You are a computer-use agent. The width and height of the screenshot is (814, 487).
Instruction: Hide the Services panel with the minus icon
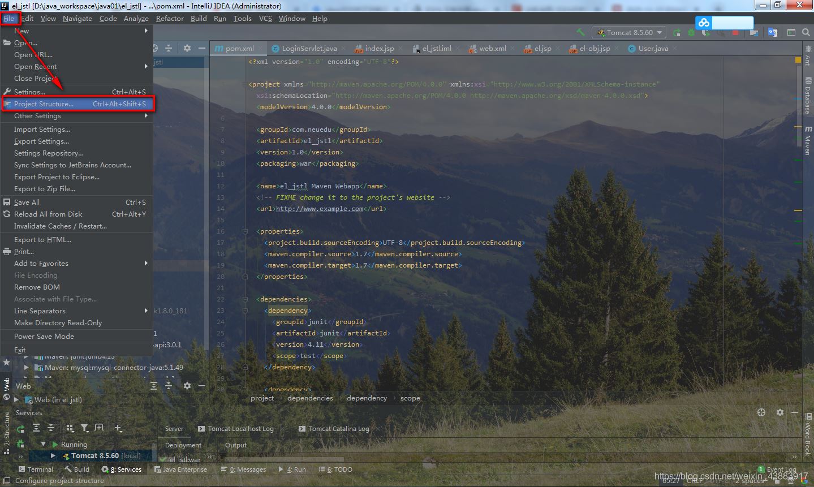coord(795,412)
